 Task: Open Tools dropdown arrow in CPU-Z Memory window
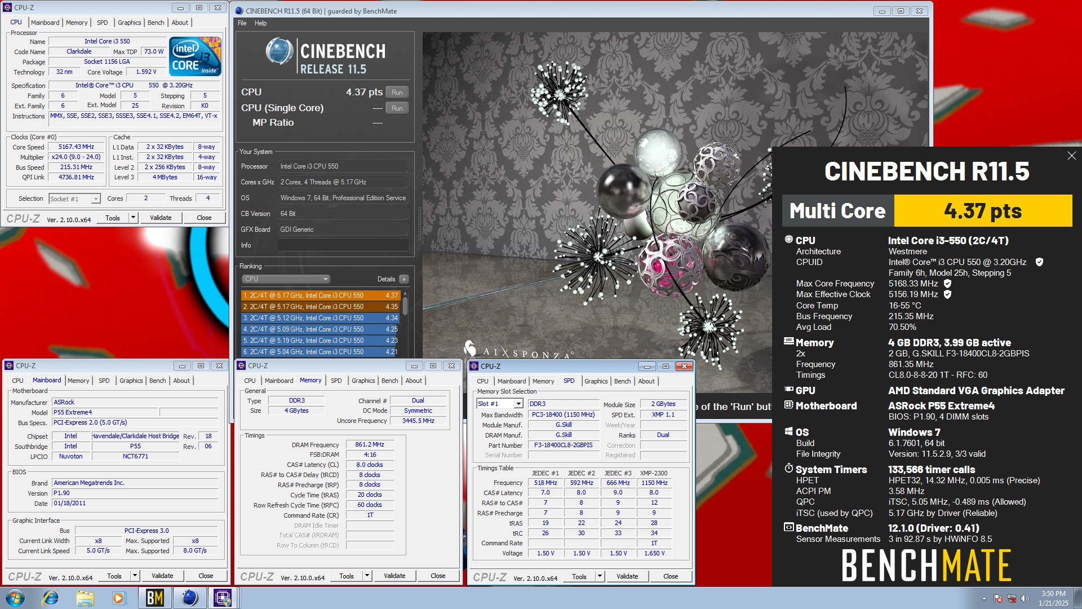[367, 576]
